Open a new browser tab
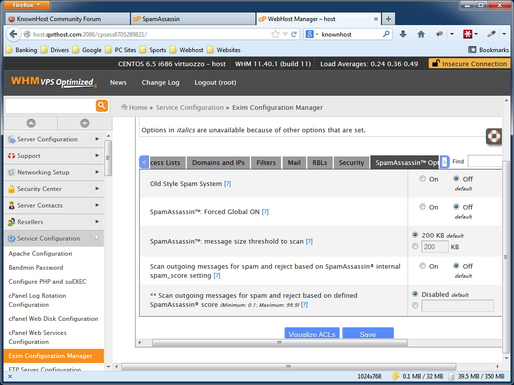 click(x=388, y=19)
